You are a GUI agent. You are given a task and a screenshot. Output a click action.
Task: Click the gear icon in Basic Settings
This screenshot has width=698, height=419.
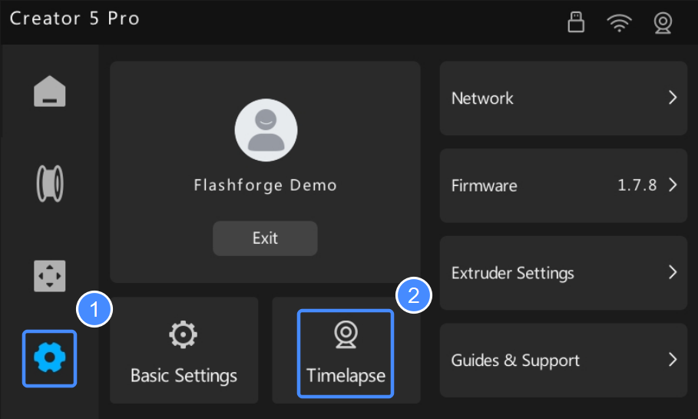tap(183, 334)
